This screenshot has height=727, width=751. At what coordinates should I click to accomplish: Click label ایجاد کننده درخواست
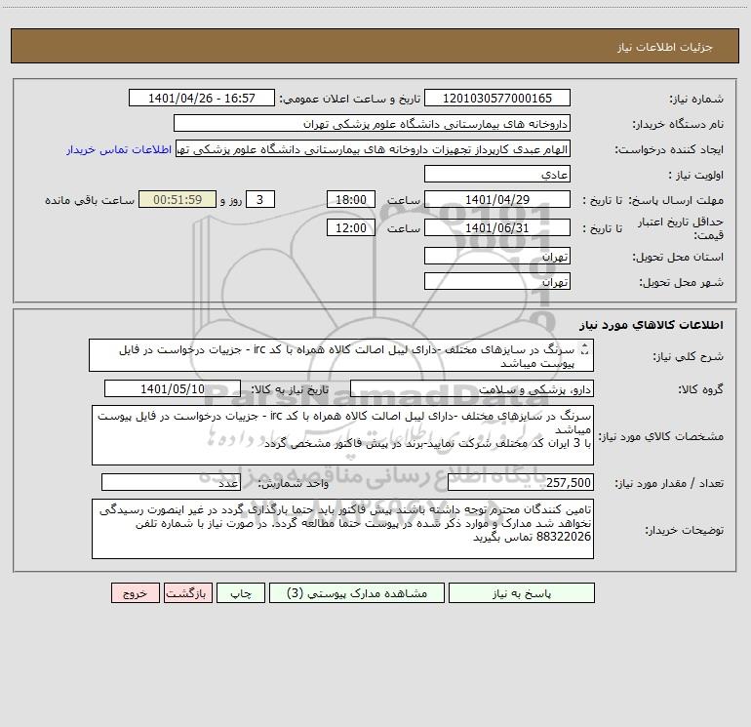670,150
